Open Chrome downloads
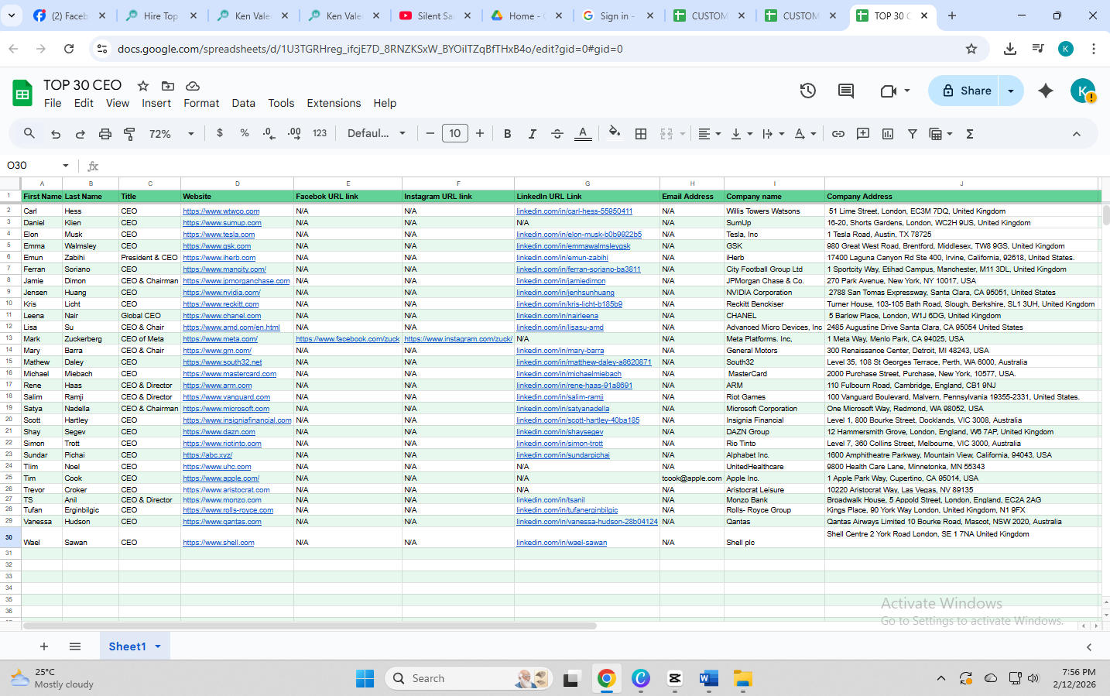The width and height of the screenshot is (1110, 696). (x=1010, y=49)
